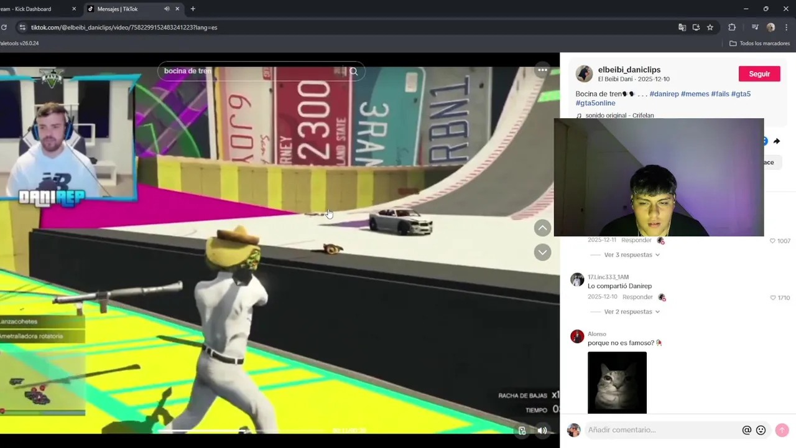This screenshot has height=448, width=796.
Task: Open a new browser tab
Action: (193, 9)
